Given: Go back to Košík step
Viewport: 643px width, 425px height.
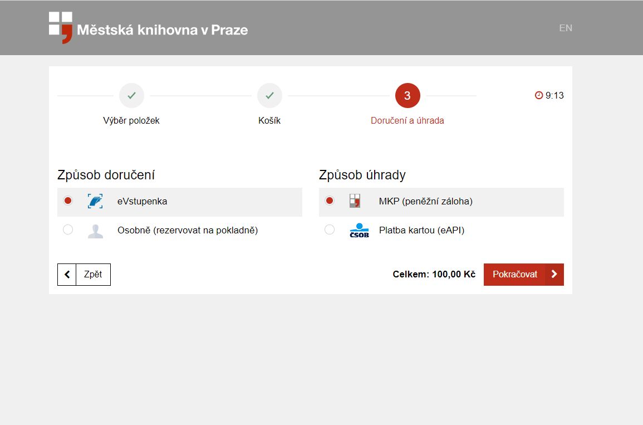Looking at the screenshot, I should [269, 96].
